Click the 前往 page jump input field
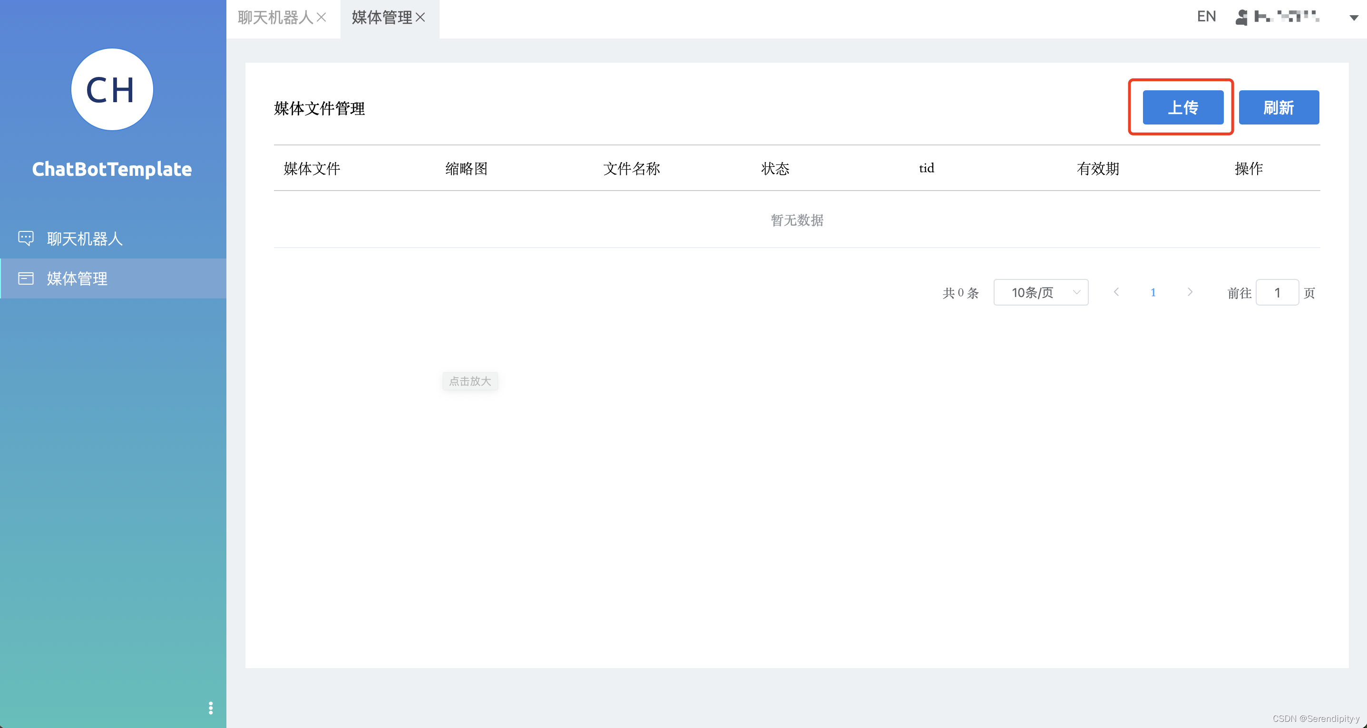The height and width of the screenshot is (728, 1367). [1277, 292]
